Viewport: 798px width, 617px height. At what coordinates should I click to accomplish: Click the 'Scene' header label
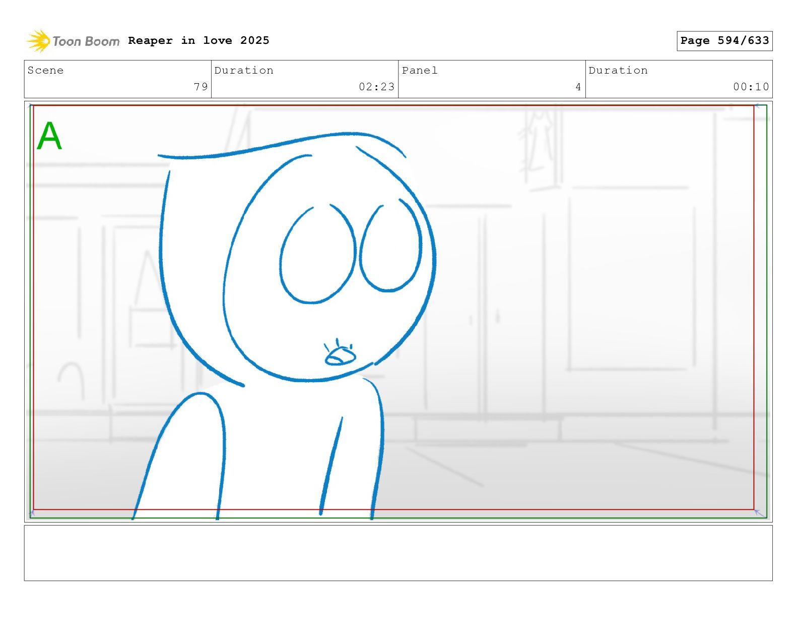46,71
